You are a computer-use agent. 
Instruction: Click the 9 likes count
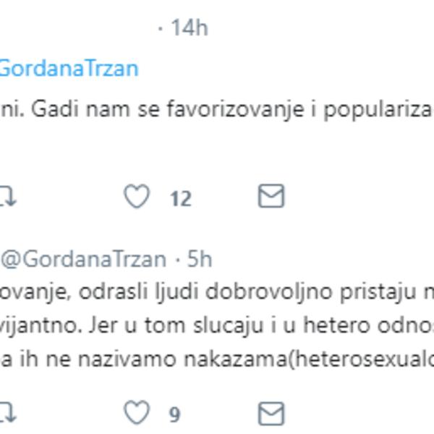pyautogui.click(x=174, y=414)
